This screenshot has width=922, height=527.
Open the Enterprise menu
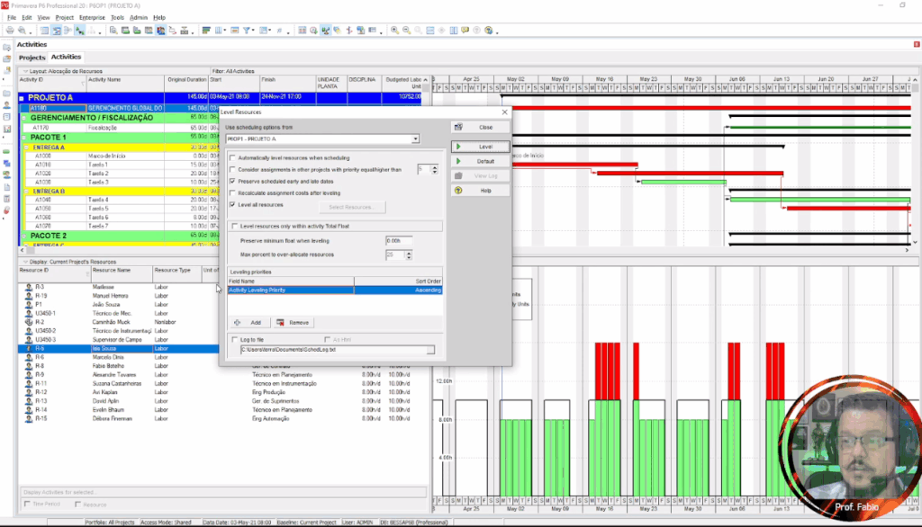pos(92,17)
